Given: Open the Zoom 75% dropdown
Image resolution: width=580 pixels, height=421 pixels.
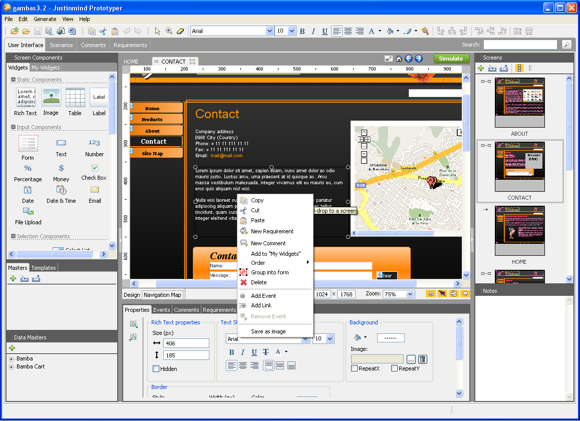Looking at the screenshot, I should pyautogui.click(x=410, y=294).
